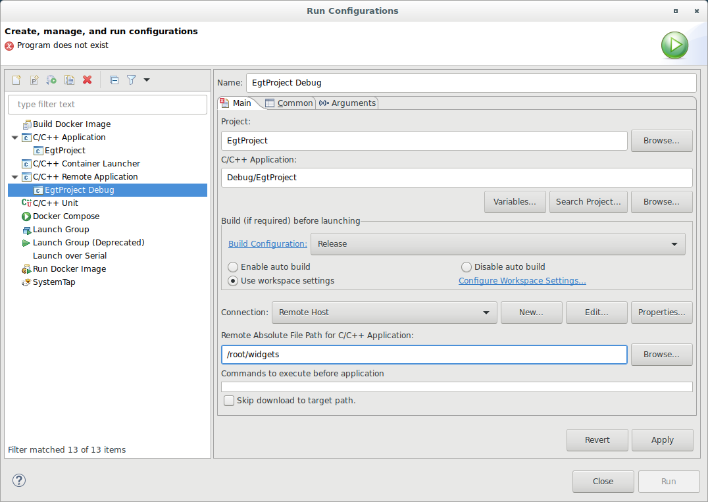Check Skip download to target path

[228, 400]
